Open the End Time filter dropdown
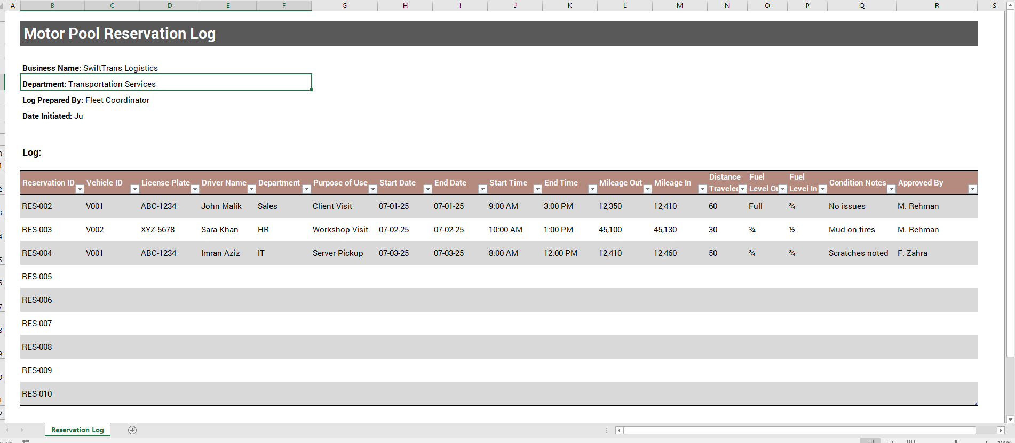The height and width of the screenshot is (443, 1015). pos(592,189)
